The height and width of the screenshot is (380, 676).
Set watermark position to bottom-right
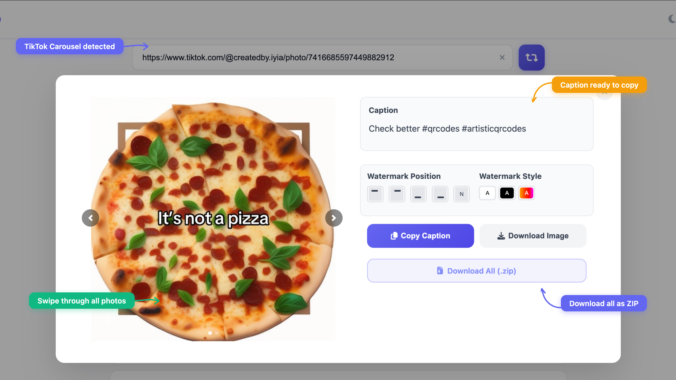coord(440,194)
